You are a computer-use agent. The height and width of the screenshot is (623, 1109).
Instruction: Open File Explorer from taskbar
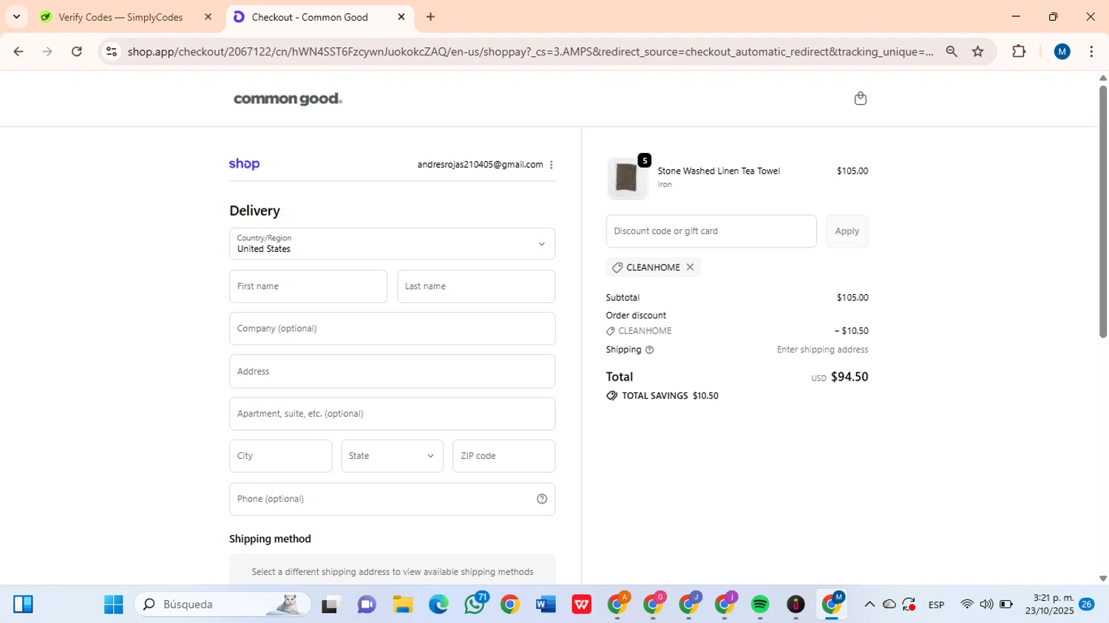tap(402, 605)
